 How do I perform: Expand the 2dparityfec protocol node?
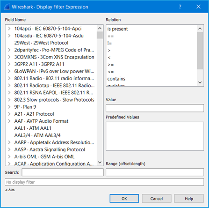pos(9,50)
